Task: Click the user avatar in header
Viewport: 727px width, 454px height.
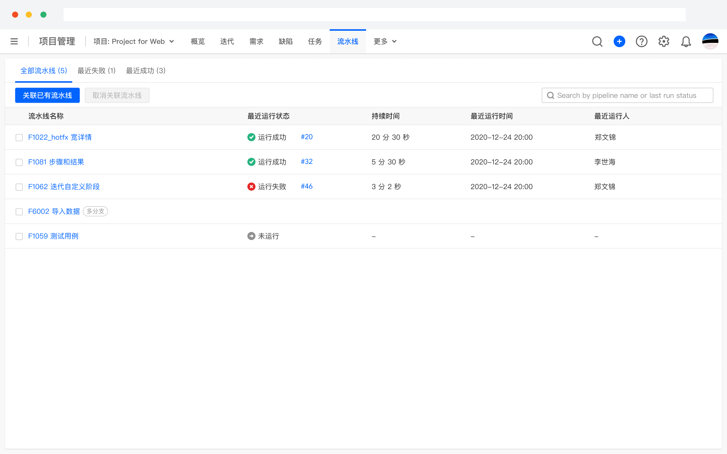Action: (710, 42)
